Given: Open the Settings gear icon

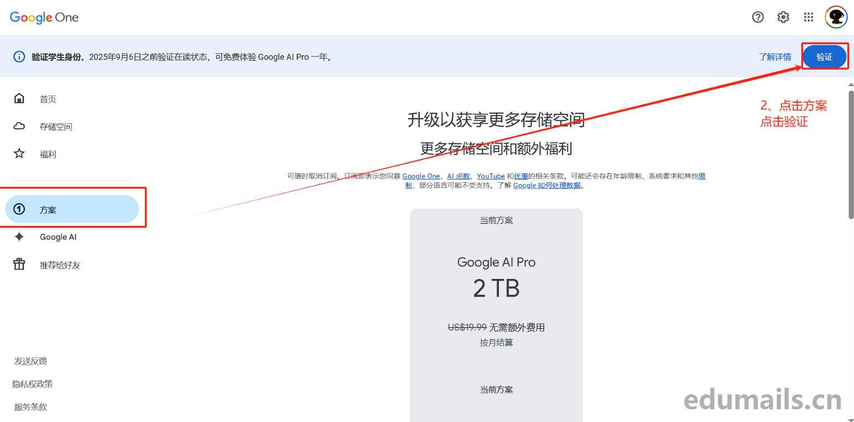Looking at the screenshot, I should (x=783, y=17).
